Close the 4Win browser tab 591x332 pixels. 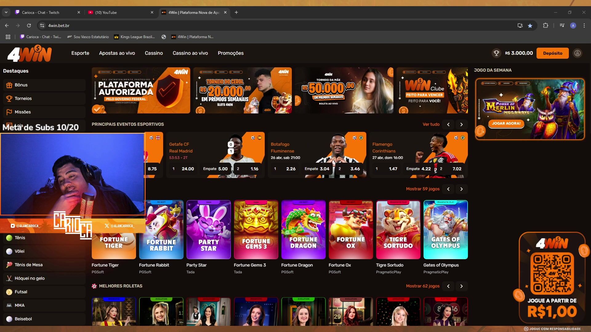tap(225, 12)
